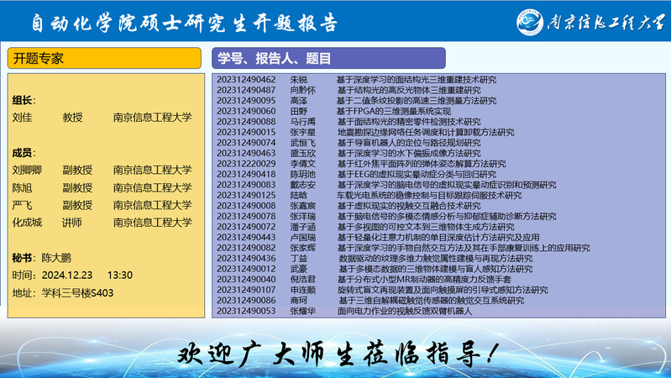
Task: Select student ID 202312490462 row for 朱锐
Action: (246, 79)
